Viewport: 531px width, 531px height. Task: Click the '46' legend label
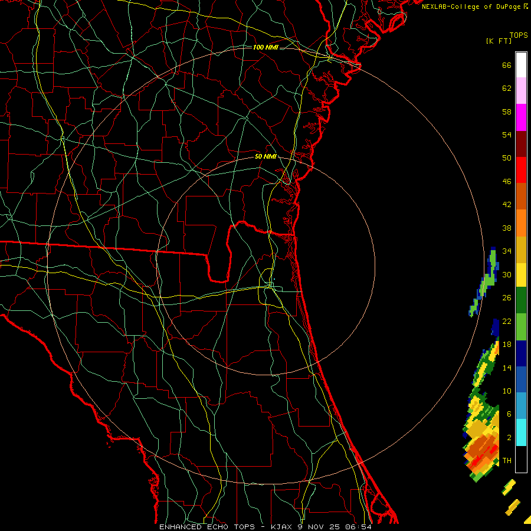point(507,182)
